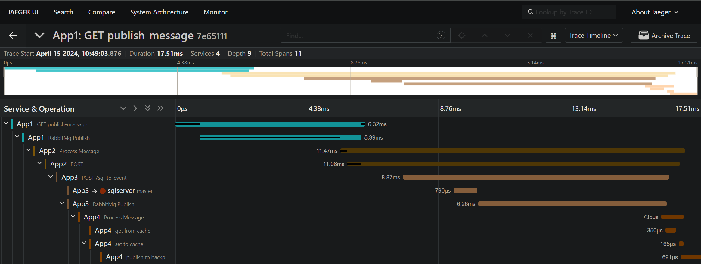This screenshot has height=264, width=701.
Task: Click the App1: GET publish-message title
Action: tap(123, 36)
